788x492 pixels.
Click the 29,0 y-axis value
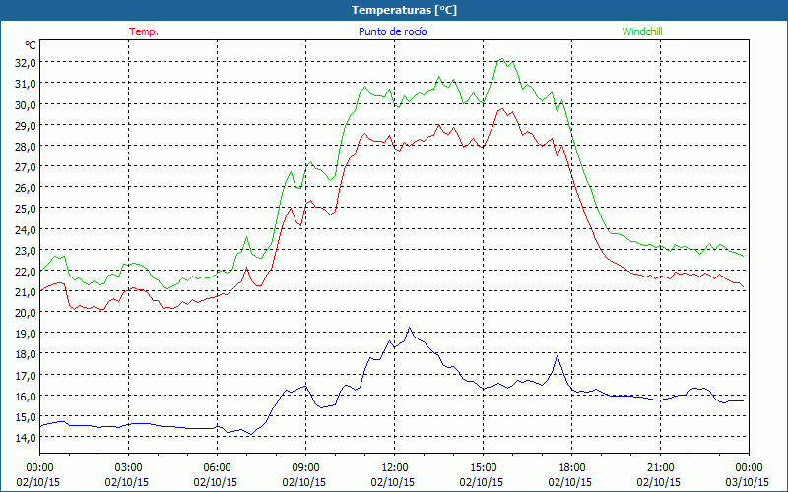point(26,125)
